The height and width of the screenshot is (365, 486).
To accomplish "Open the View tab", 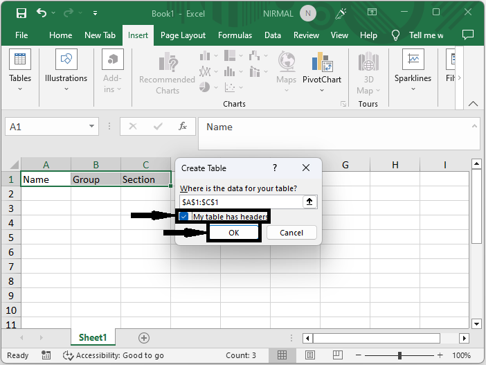I will 339,35.
